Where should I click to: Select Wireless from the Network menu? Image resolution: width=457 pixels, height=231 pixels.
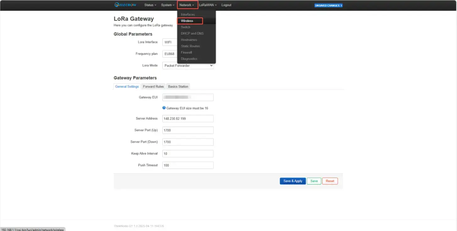[x=187, y=21]
